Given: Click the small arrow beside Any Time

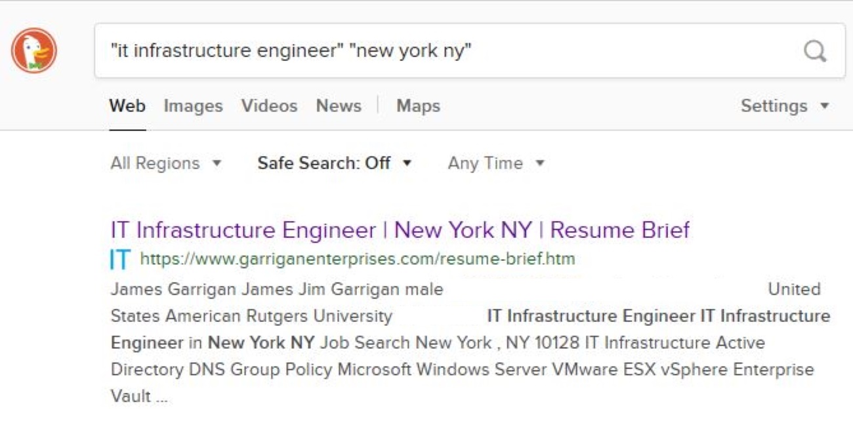Looking at the screenshot, I should pyautogui.click(x=540, y=163).
